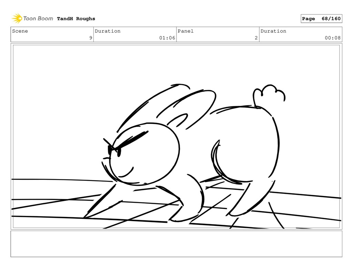This screenshot has height=273, width=353.
Task: Select the 'Scene' header label
Action: (x=20, y=31)
